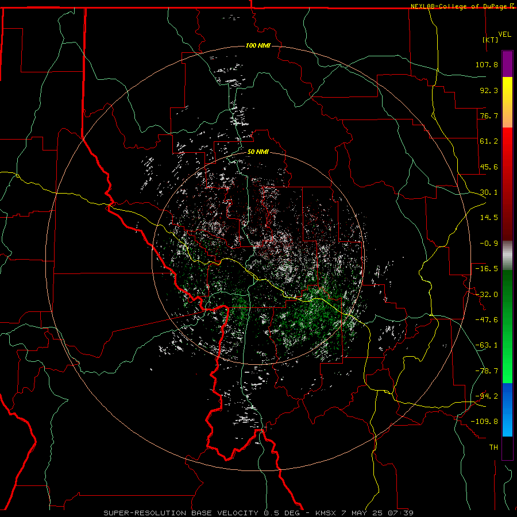This screenshot has width=517, height=517.
Task: Click the -0.9 legend value
Action: (489, 244)
